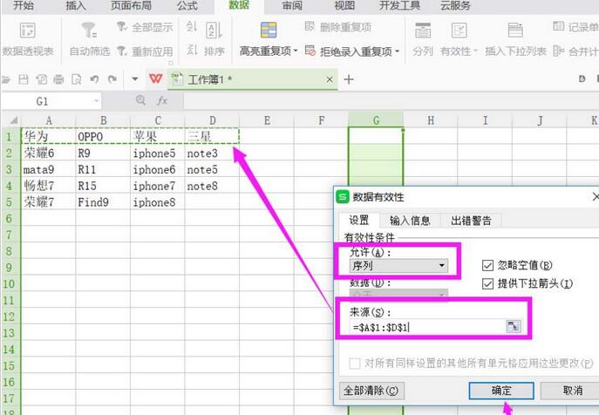599x415 pixels.
Task: Click 合并计算 consolidate tool
Action: pyautogui.click(x=575, y=51)
